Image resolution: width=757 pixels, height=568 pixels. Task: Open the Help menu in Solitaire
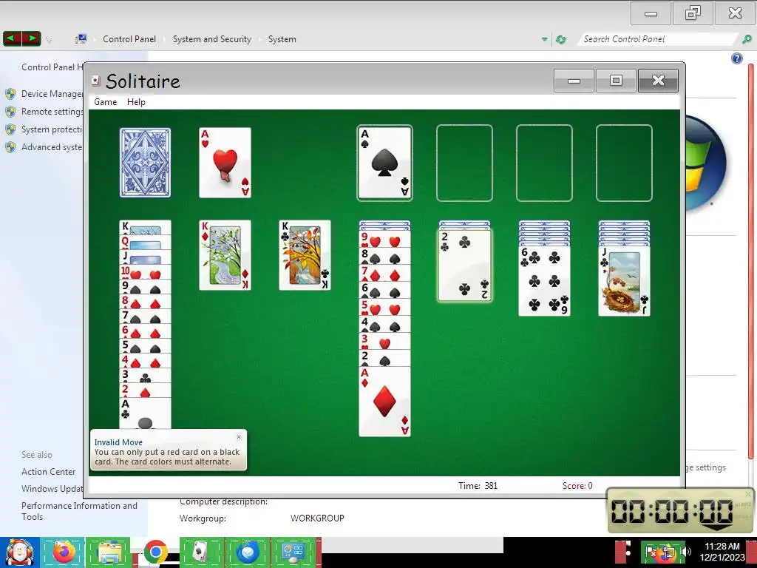[136, 102]
